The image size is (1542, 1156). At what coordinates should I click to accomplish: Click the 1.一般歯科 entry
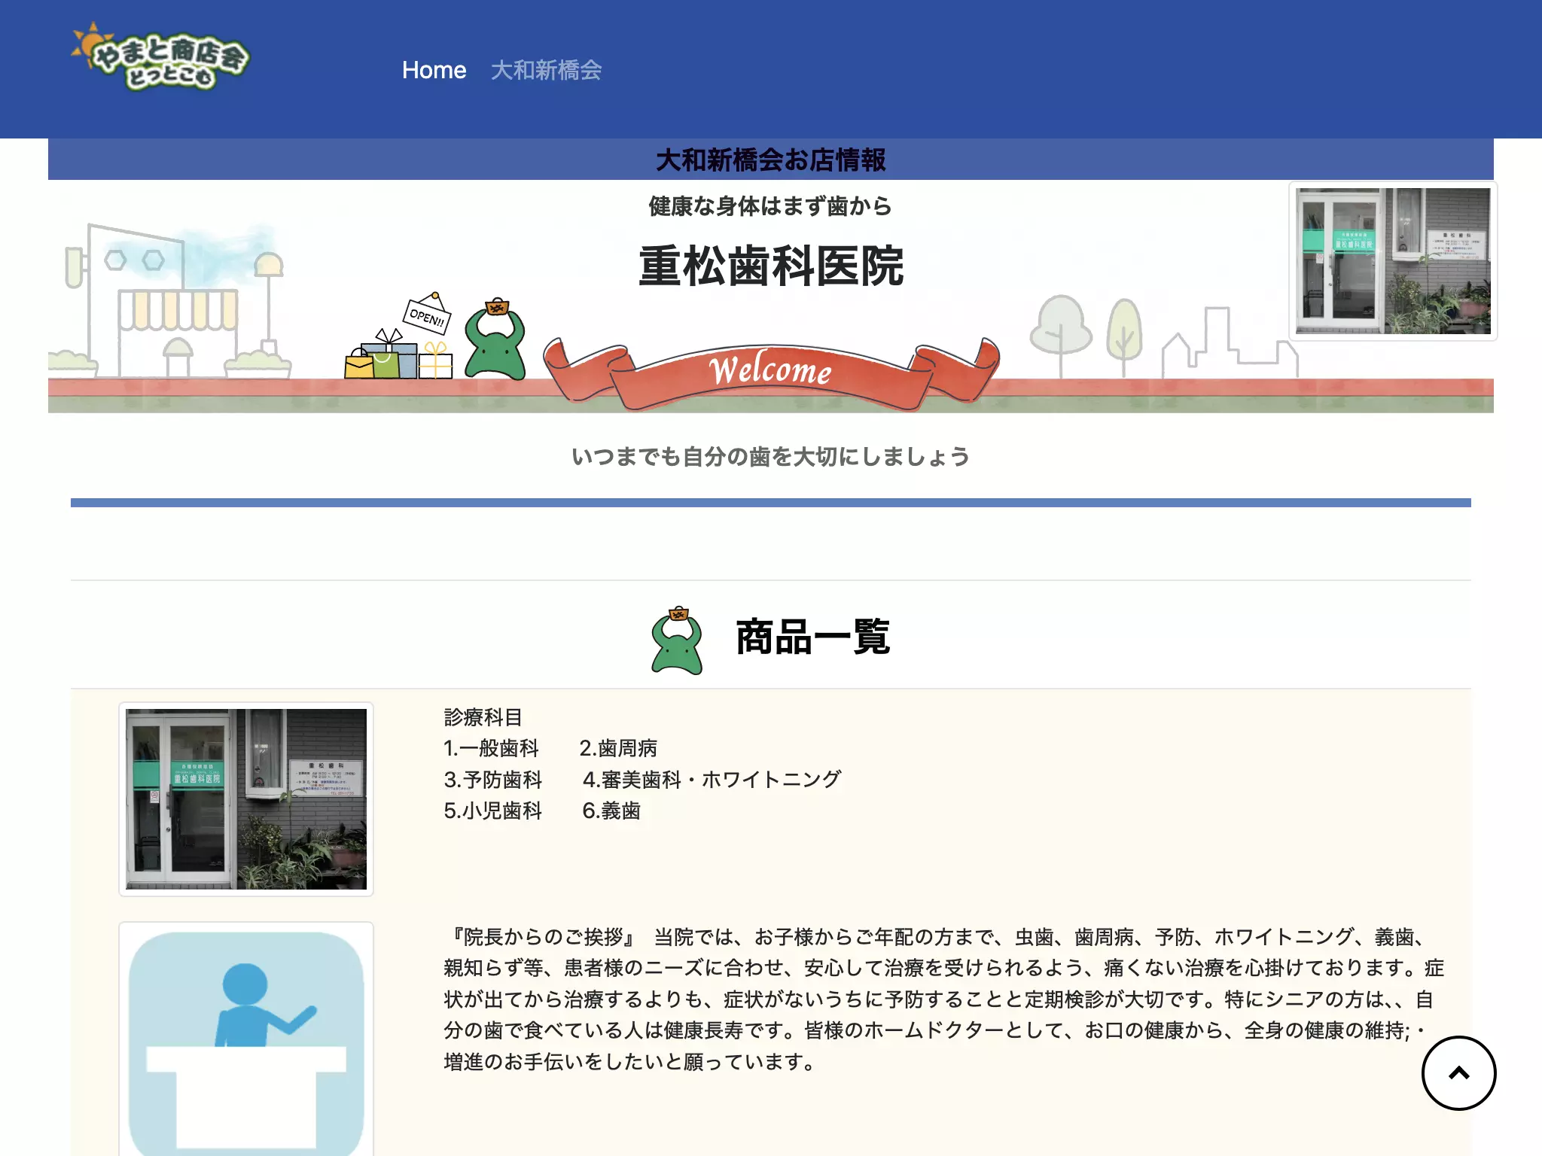tap(491, 748)
